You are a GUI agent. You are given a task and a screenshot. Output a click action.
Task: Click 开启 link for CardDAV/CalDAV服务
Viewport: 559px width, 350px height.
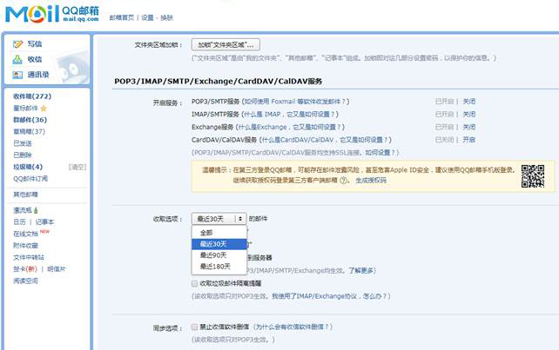[x=468, y=139]
